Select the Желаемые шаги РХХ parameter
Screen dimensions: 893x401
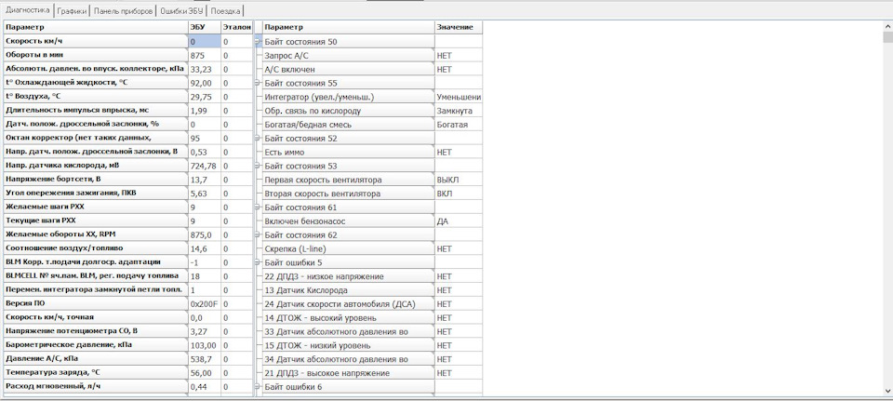click(x=96, y=207)
